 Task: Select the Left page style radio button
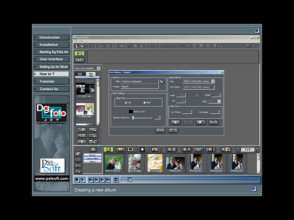pos(126,103)
